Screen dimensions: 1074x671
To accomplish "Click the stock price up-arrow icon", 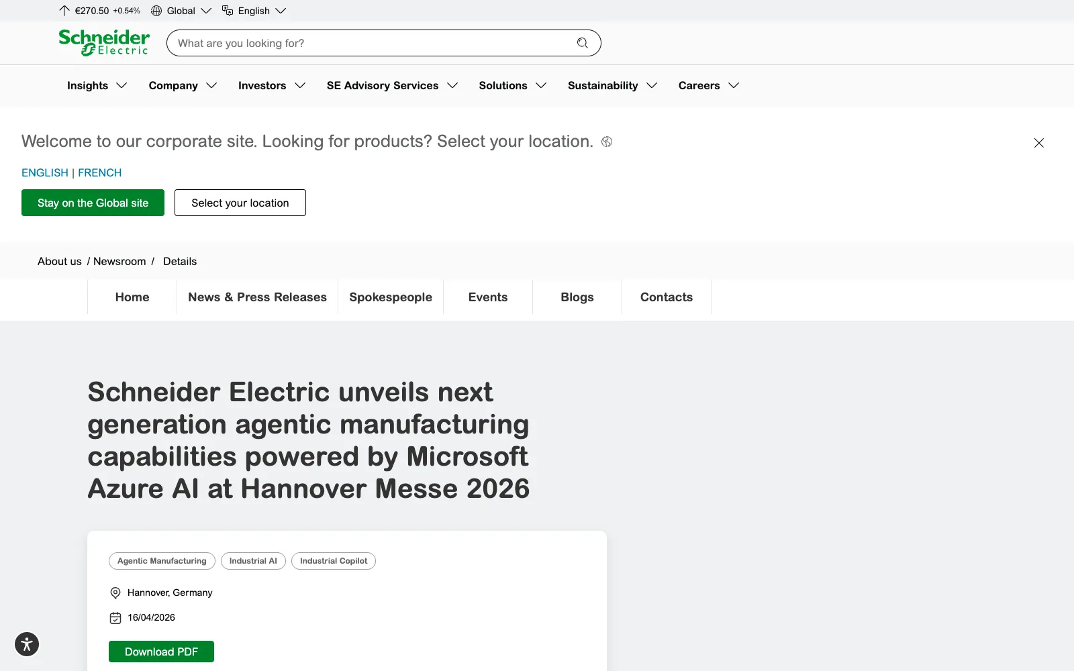I will coord(64,11).
